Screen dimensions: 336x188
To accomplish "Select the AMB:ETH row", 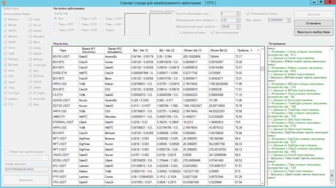I will 156,117.
